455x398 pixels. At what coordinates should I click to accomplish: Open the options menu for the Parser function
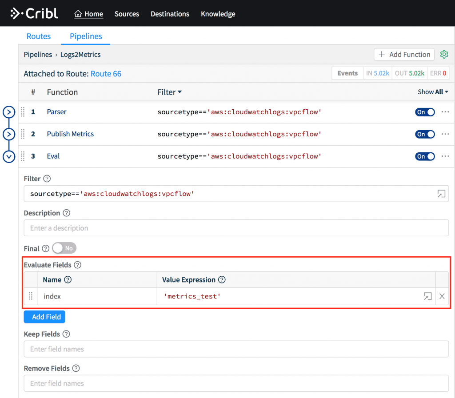(x=446, y=112)
